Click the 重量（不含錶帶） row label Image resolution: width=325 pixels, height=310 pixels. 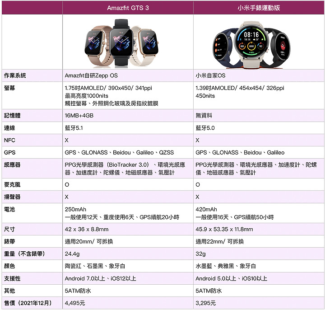tap(24, 254)
